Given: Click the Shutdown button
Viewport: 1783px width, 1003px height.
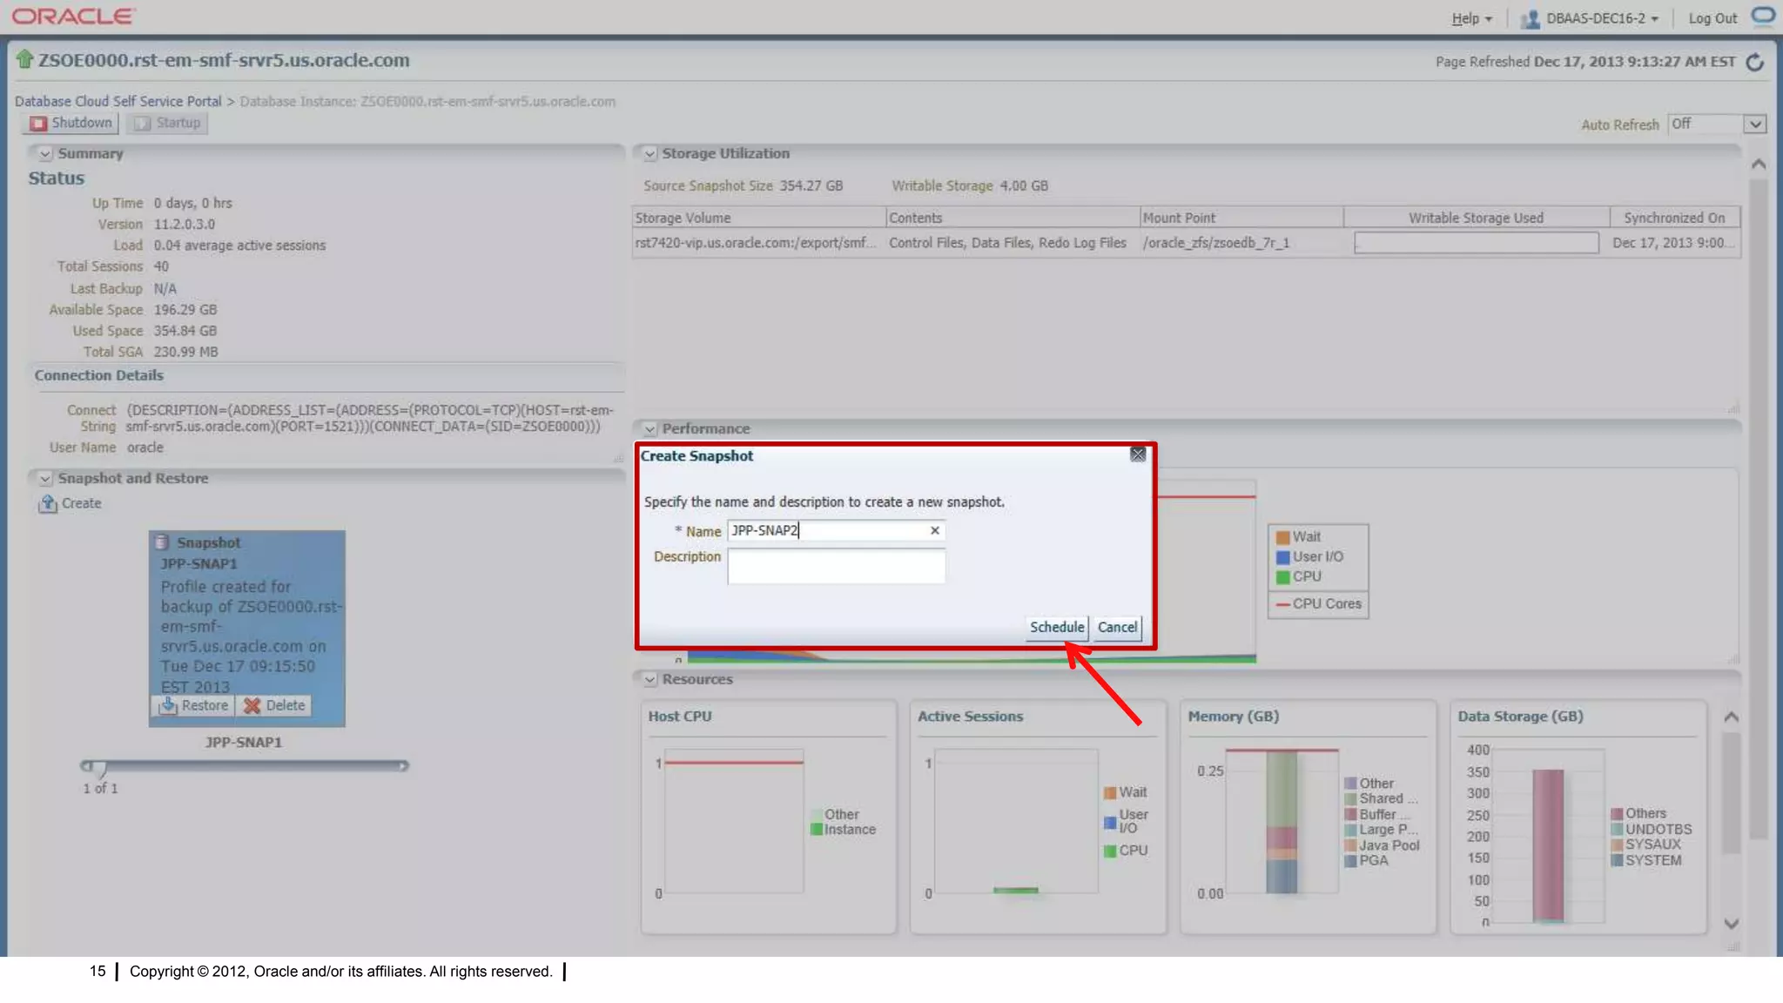Looking at the screenshot, I should tap(72, 123).
